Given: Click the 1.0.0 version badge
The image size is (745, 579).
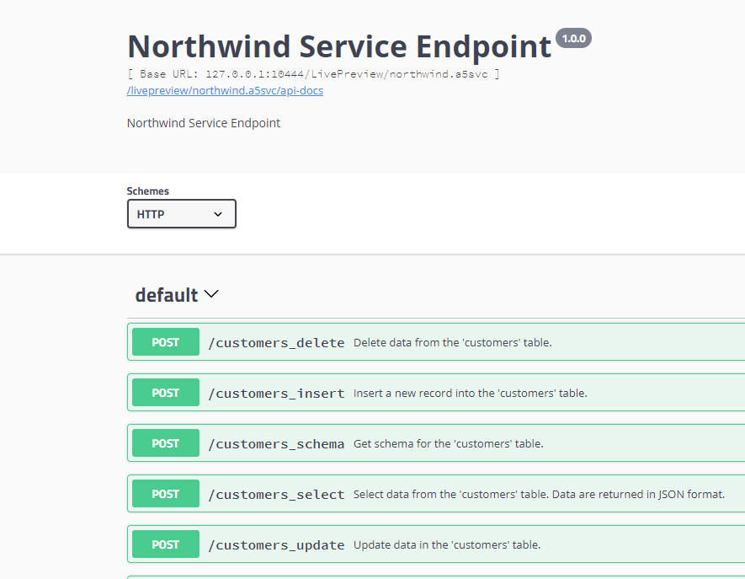Looking at the screenshot, I should (x=573, y=39).
